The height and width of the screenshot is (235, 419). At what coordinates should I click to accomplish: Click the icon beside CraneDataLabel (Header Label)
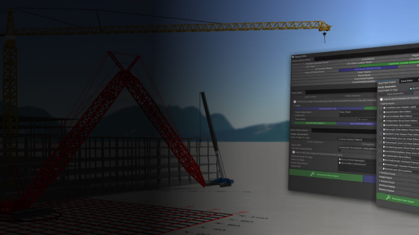384,108
